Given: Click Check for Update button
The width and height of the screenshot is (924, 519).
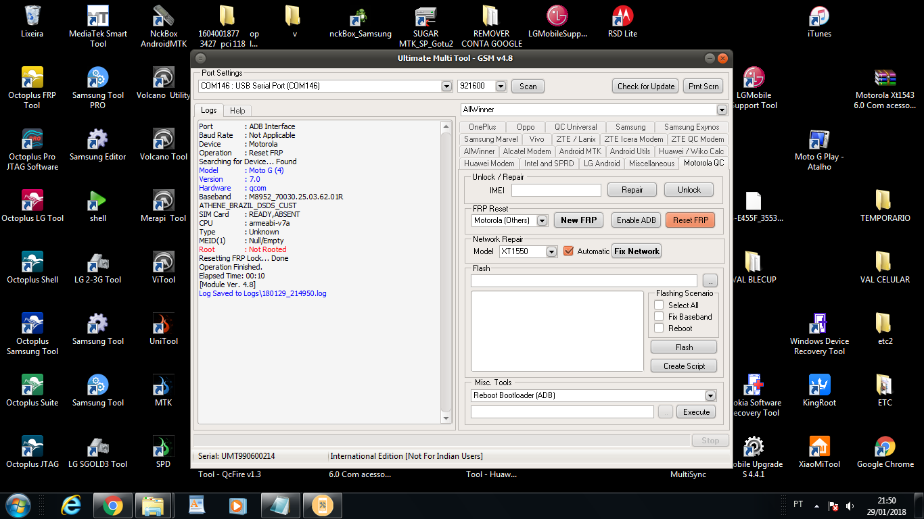Looking at the screenshot, I should pos(646,86).
